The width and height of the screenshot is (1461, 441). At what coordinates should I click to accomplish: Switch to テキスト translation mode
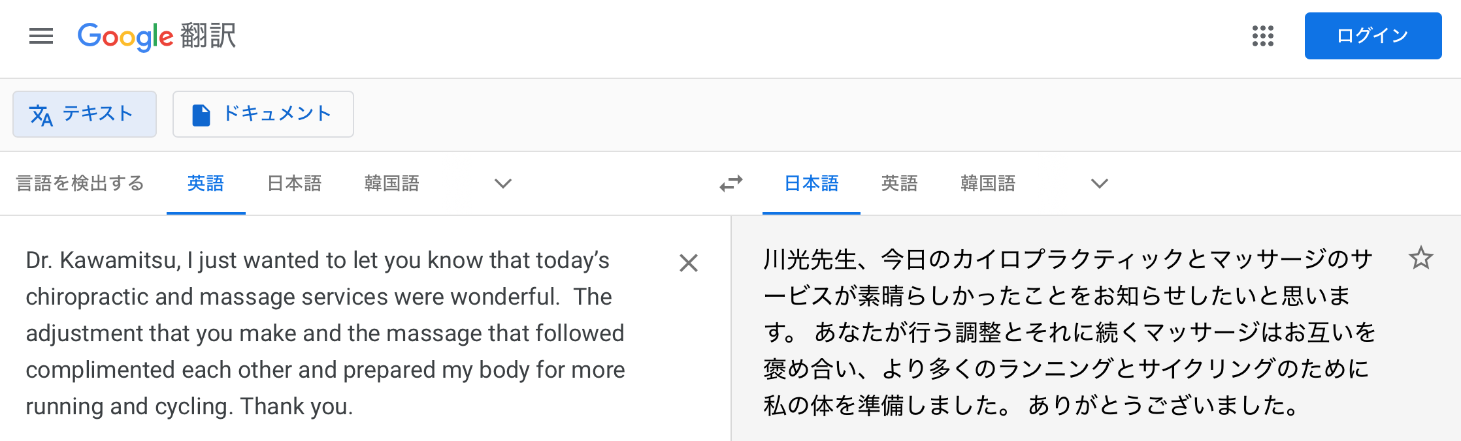point(84,114)
